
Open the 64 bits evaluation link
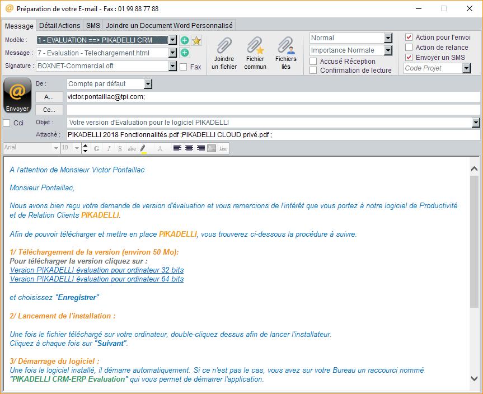click(x=97, y=279)
